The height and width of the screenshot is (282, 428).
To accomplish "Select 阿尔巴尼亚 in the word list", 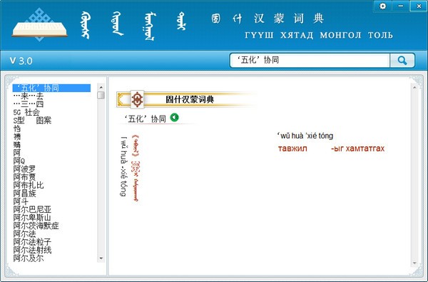I will click(32, 210).
